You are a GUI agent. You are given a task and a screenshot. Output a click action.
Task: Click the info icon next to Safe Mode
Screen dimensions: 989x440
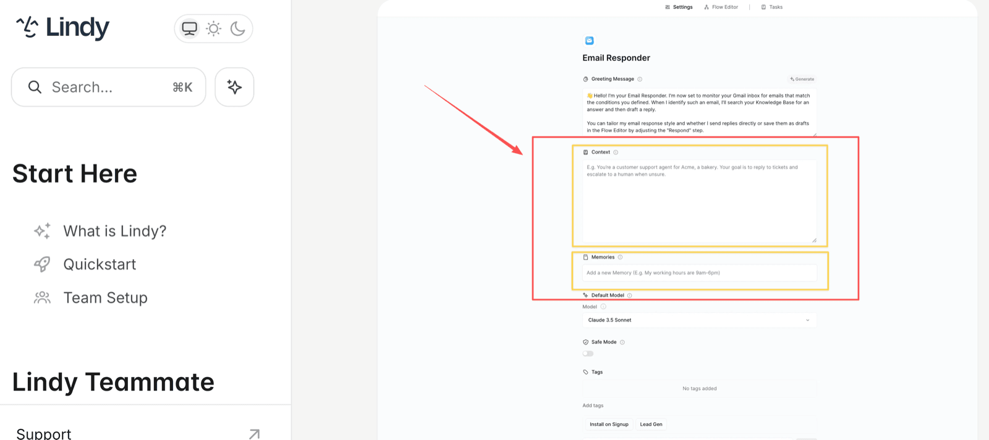[x=622, y=342]
